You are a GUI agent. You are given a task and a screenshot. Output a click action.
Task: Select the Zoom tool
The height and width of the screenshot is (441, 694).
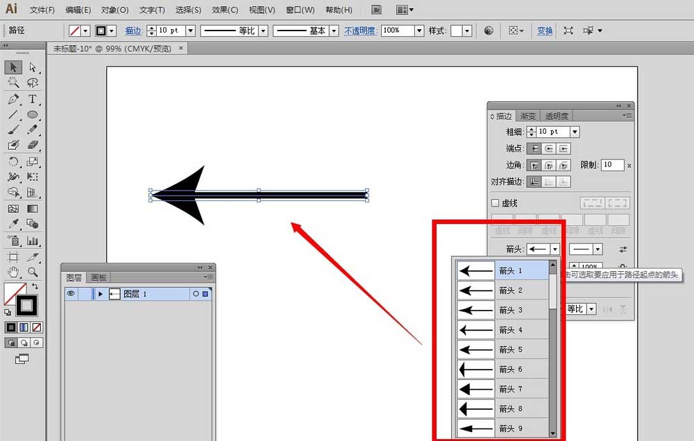click(x=33, y=272)
